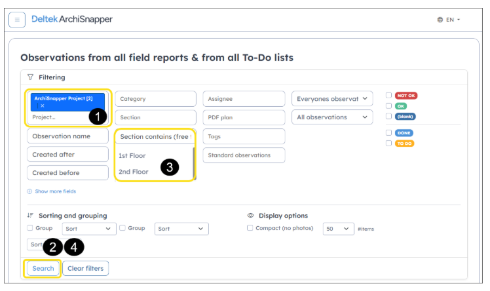
Task: Click the plus icon beside Show more fields
Action: pos(29,191)
